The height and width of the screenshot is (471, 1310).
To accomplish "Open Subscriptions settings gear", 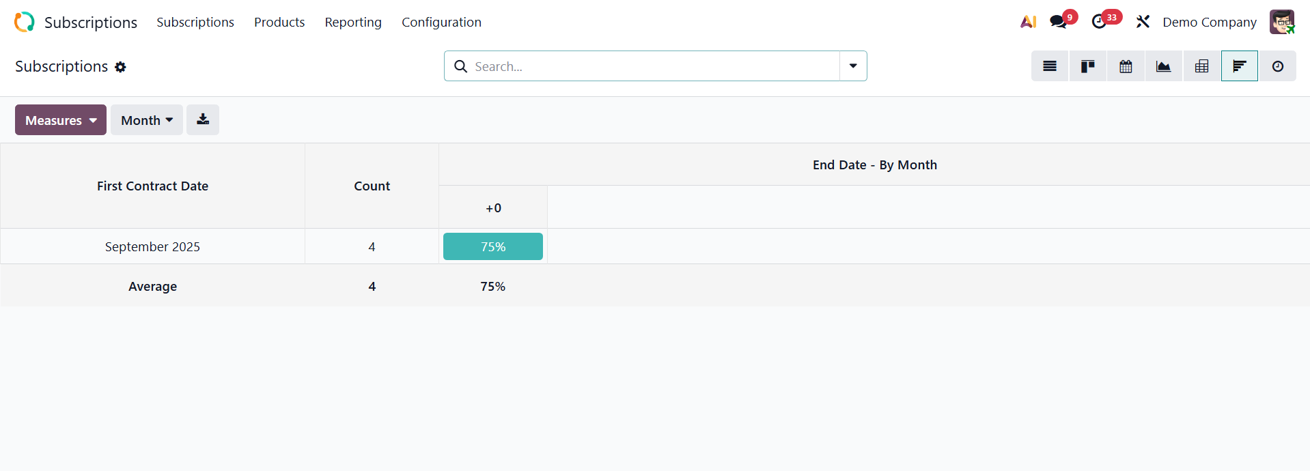I will [120, 67].
